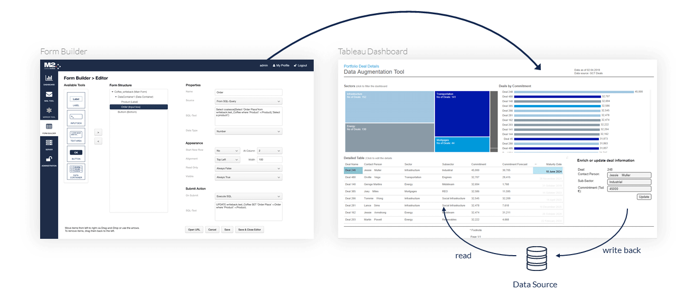676x291 pixels.
Task: Open My Profile in the header
Action: point(280,65)
